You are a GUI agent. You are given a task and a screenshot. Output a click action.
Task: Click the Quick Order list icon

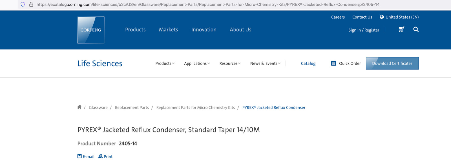click(x=333, y=63)
